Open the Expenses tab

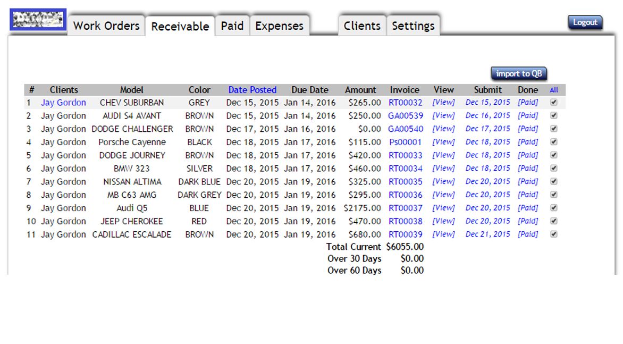point(279,26)
